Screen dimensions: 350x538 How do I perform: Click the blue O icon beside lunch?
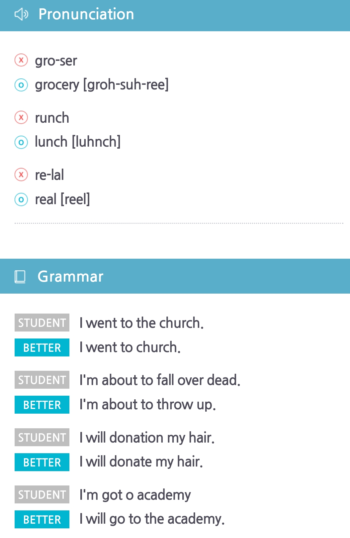click(21, 142)
